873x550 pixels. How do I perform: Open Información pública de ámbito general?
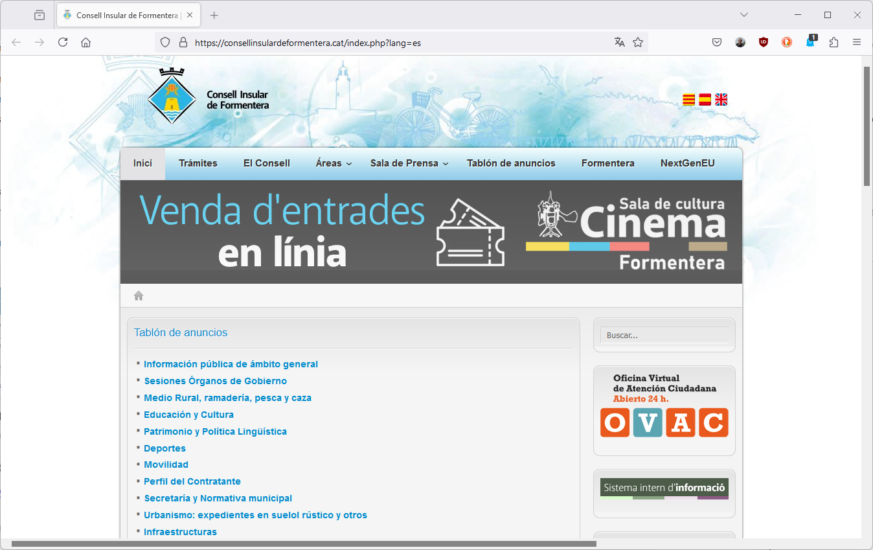click(x=231, y=364)
